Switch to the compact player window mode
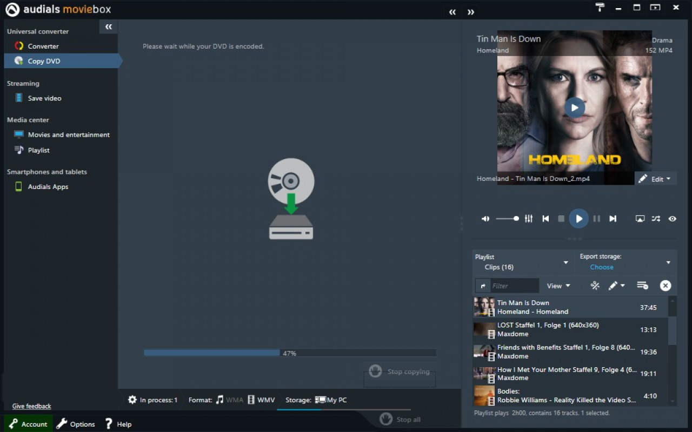The image size is (692, 432). (x=655, y=8)
